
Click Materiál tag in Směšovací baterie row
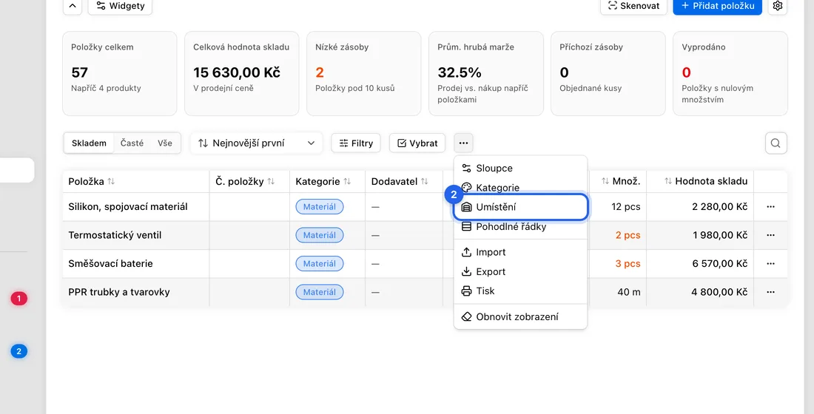click(x=319, y=263)
